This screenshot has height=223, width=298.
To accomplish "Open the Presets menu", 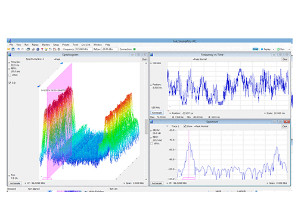I will pos(66,45).
